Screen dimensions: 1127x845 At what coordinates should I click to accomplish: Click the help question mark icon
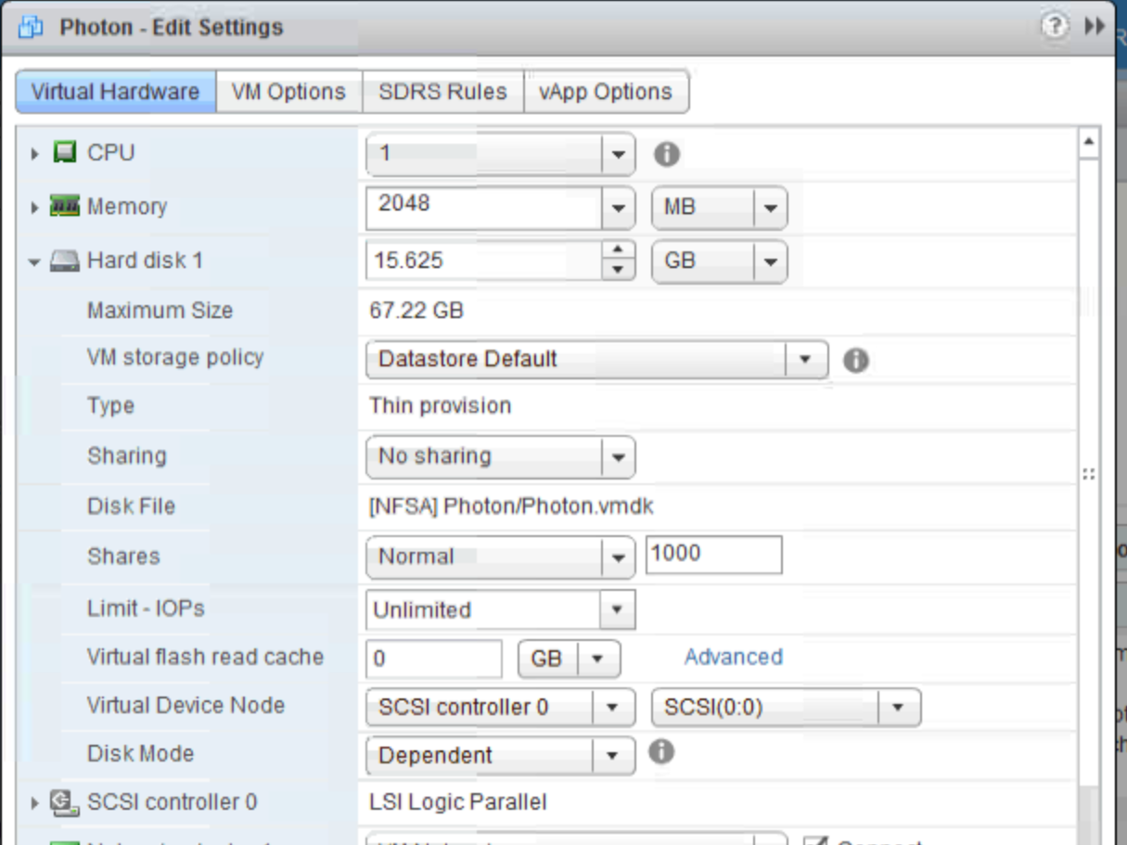pyautogui.click(x=1055, y=26)
